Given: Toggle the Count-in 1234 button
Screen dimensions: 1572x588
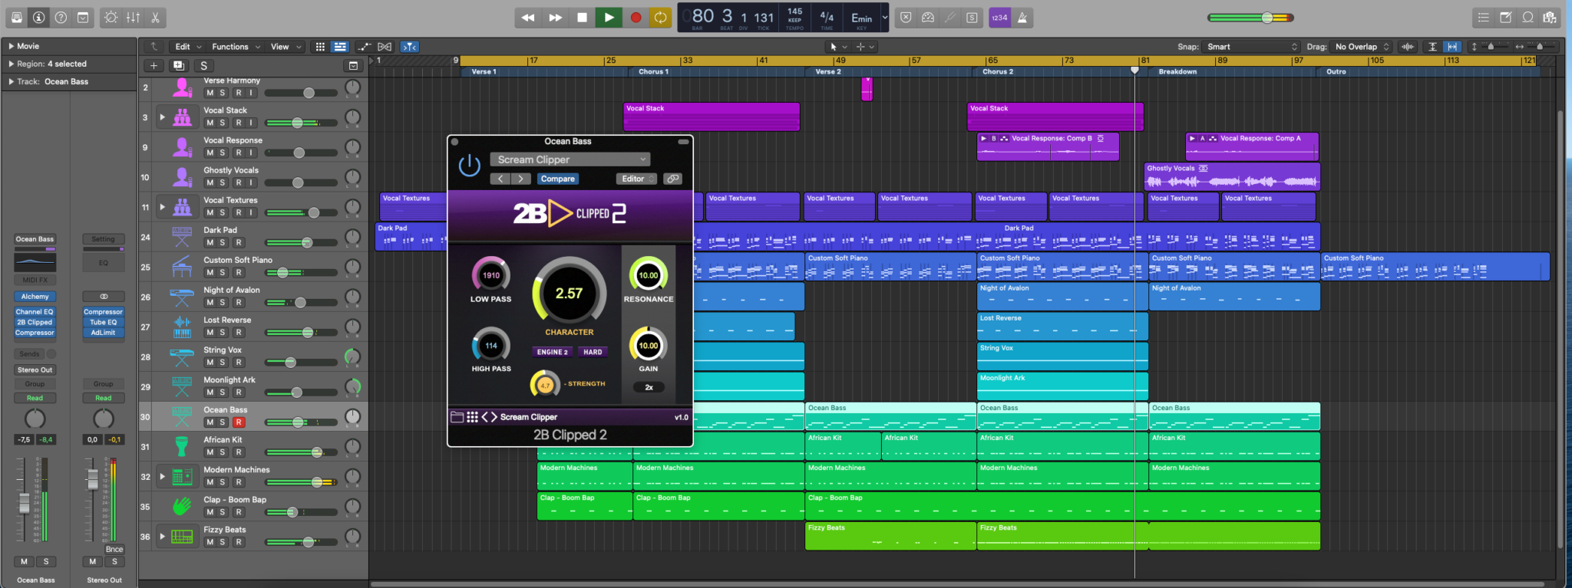Looking at the screenshot, I should tap(999, 18).
